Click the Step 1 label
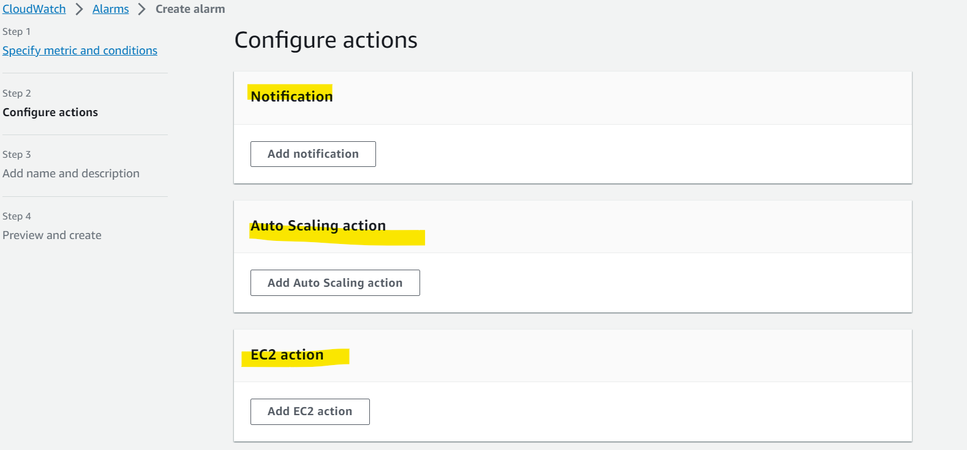This screenshot has width=967, height=450. (17, 32)
